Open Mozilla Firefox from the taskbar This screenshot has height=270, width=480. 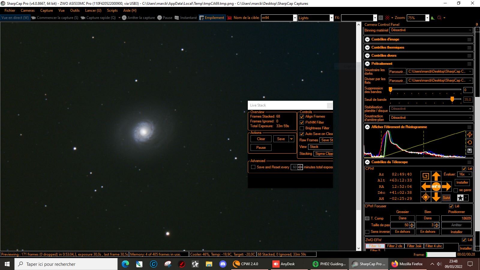click(x=407, y=264)
